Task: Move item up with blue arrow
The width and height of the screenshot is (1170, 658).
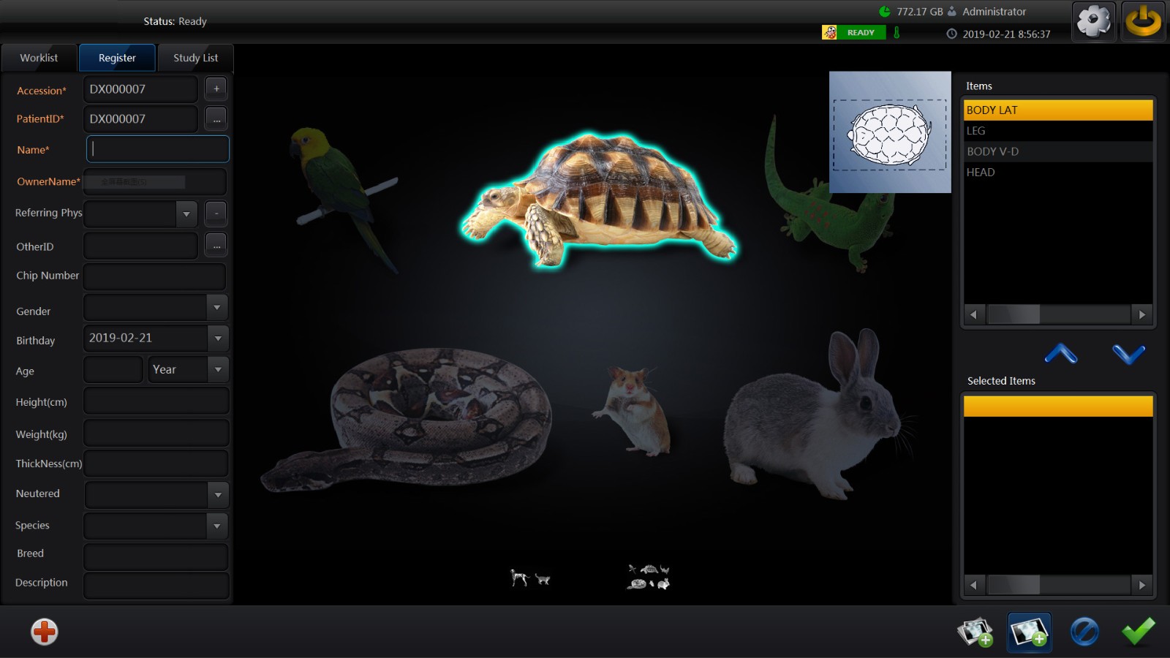Action: (x=1061, y=354)
